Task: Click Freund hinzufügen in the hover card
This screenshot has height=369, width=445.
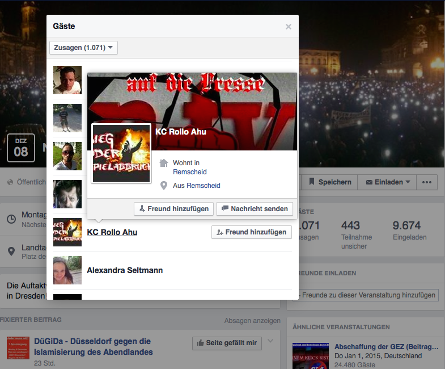Action: point(174,209)
